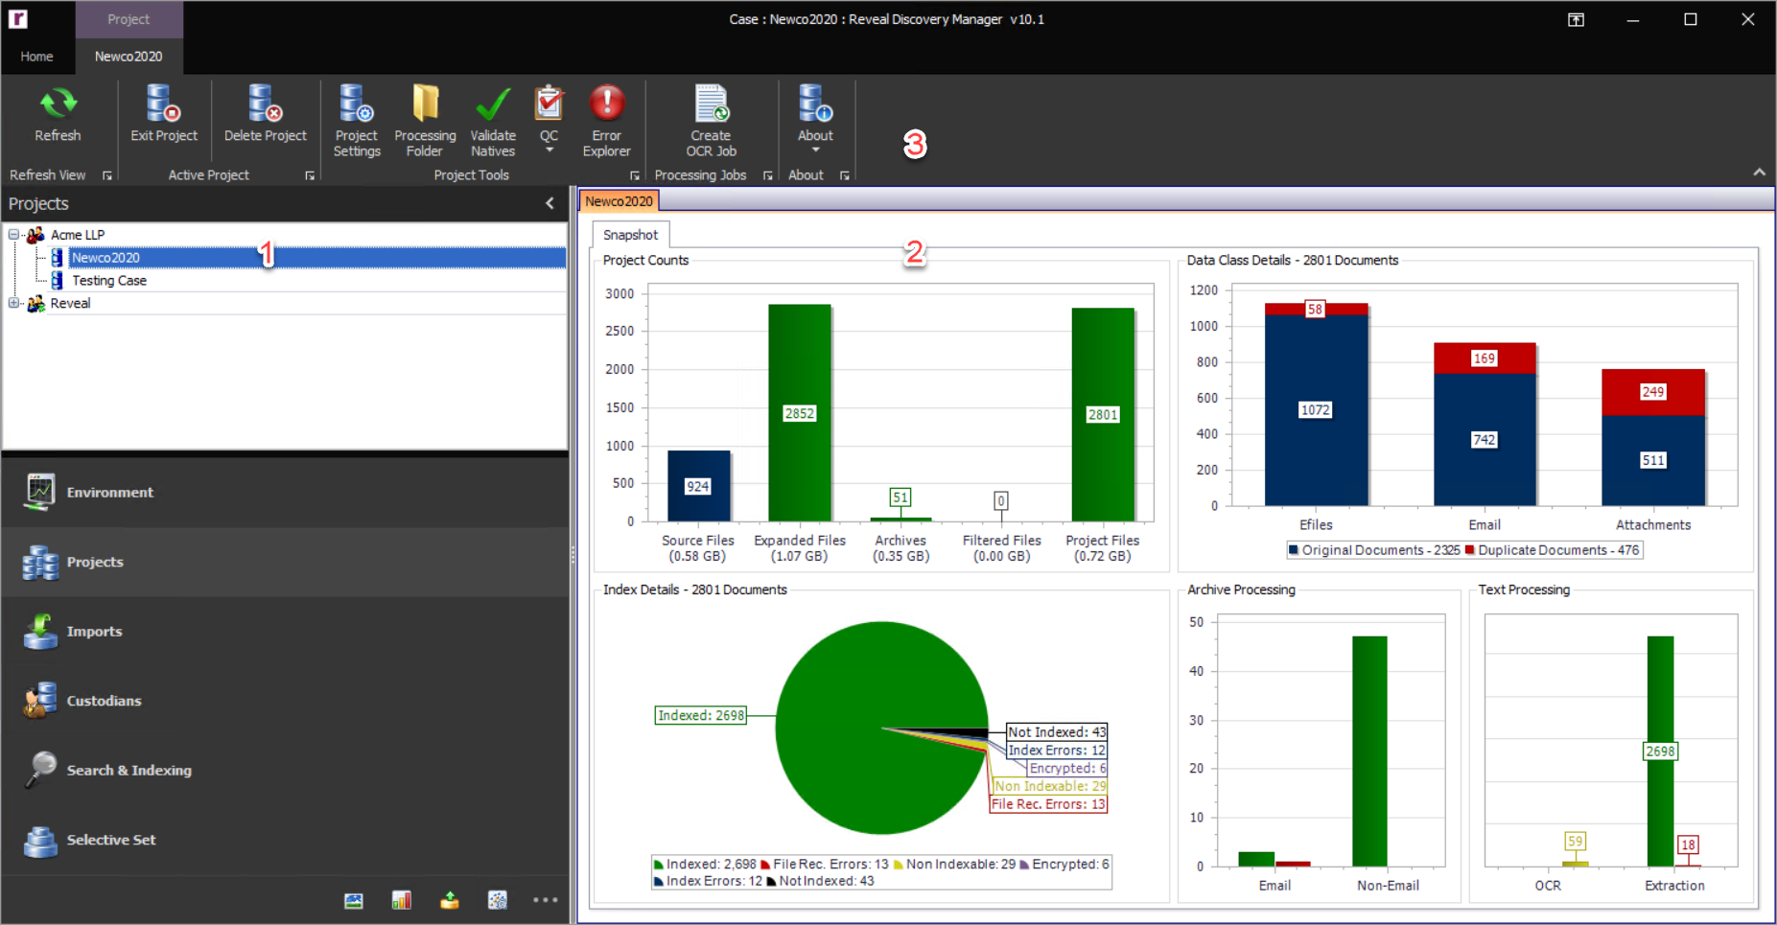
Task: Click the Efiles original documents bar 1072
Action: point(1316,410)
